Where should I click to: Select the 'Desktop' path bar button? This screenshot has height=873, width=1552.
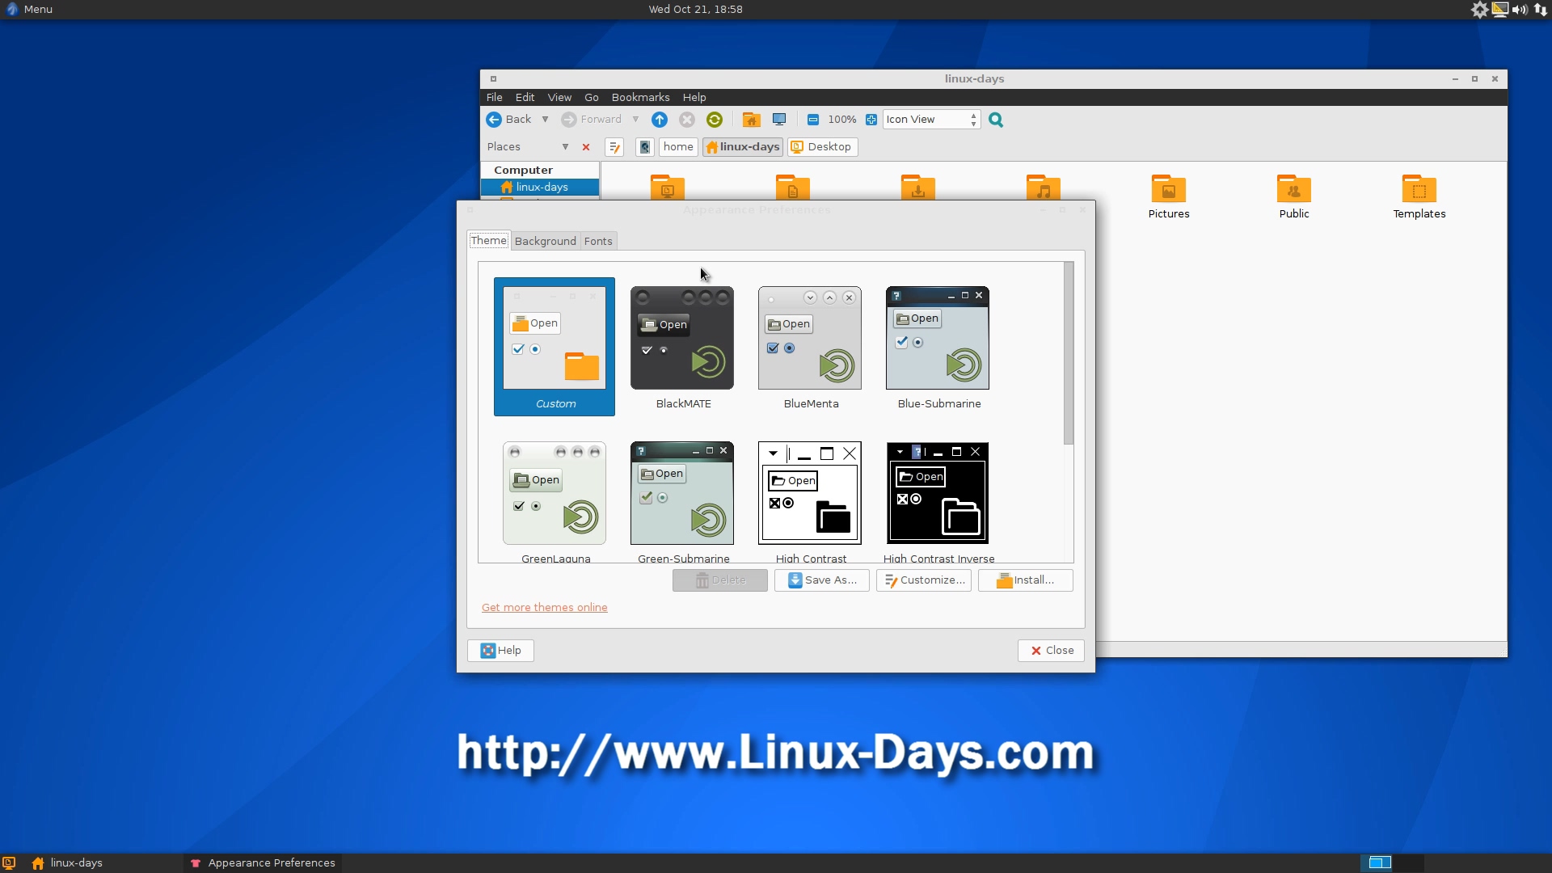coord(822,147)
